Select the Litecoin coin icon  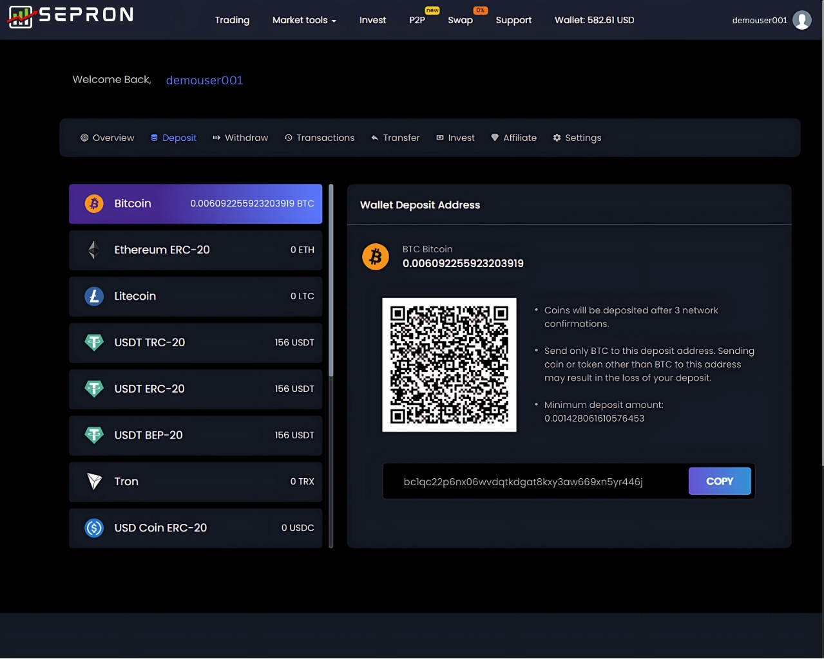click(x=94, y=297)
